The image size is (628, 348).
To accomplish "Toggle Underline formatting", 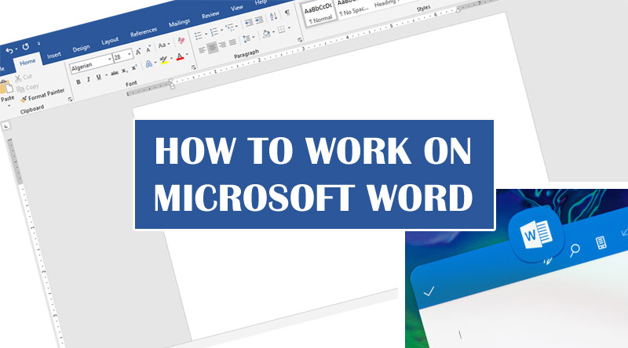I will point(99,77).
